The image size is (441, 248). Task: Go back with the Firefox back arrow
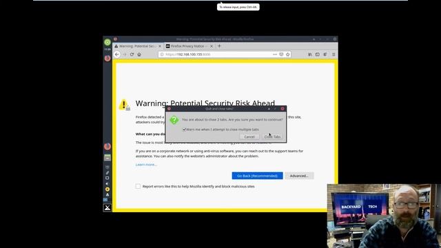117,54
